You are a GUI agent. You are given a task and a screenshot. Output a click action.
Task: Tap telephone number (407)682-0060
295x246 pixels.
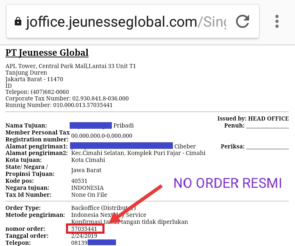coord(50,92)
